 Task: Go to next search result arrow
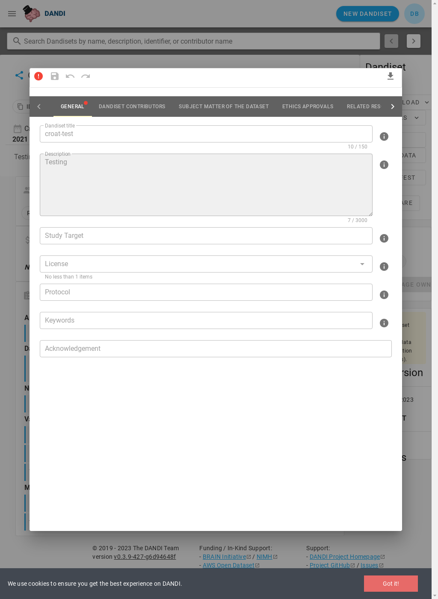[414, 41]
